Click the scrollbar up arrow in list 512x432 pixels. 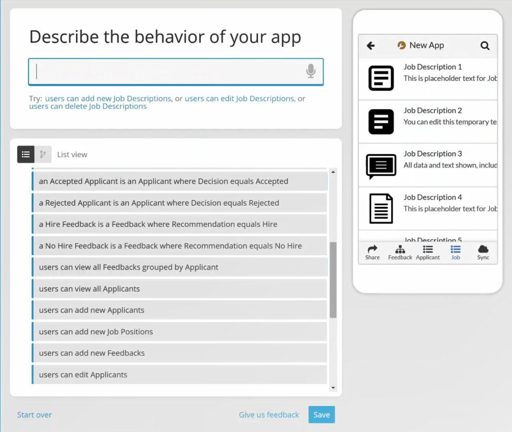pos(333,172)
